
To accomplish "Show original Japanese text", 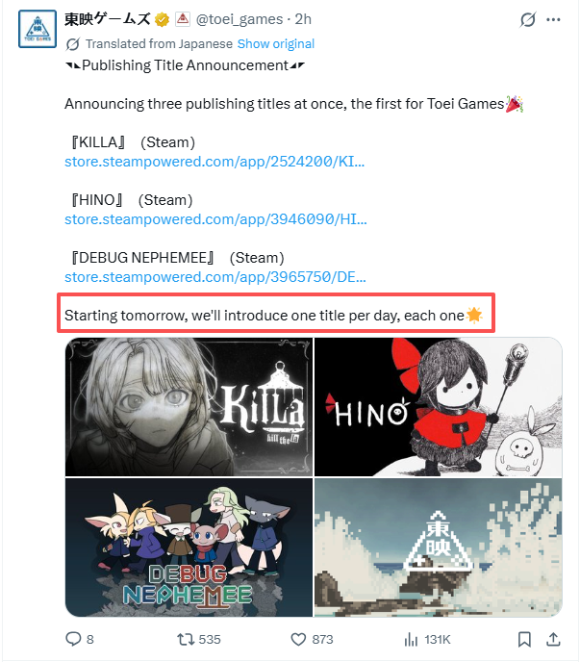I will (276, 43).
